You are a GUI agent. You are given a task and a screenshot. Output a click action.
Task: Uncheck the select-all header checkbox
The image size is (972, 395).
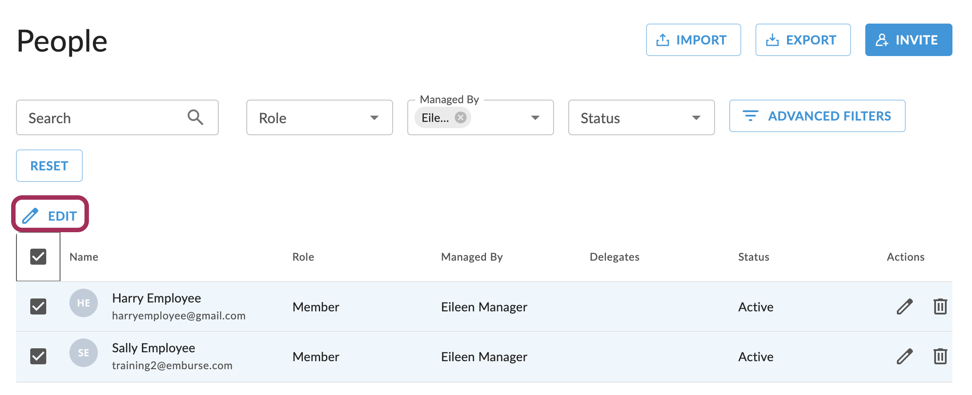click(38, 257)
